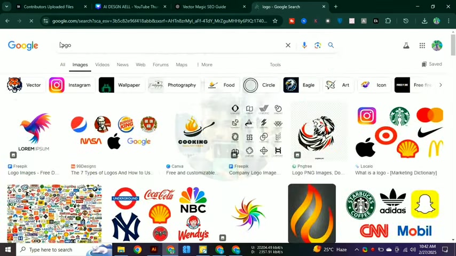Open the Google apps grid
456x256 pixels.
point(422,45)
